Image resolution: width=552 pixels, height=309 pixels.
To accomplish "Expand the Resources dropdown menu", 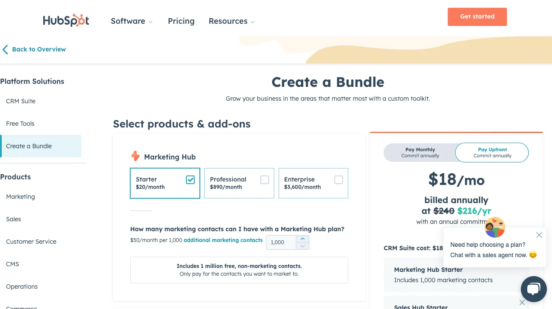I will [x=231, y=21].
